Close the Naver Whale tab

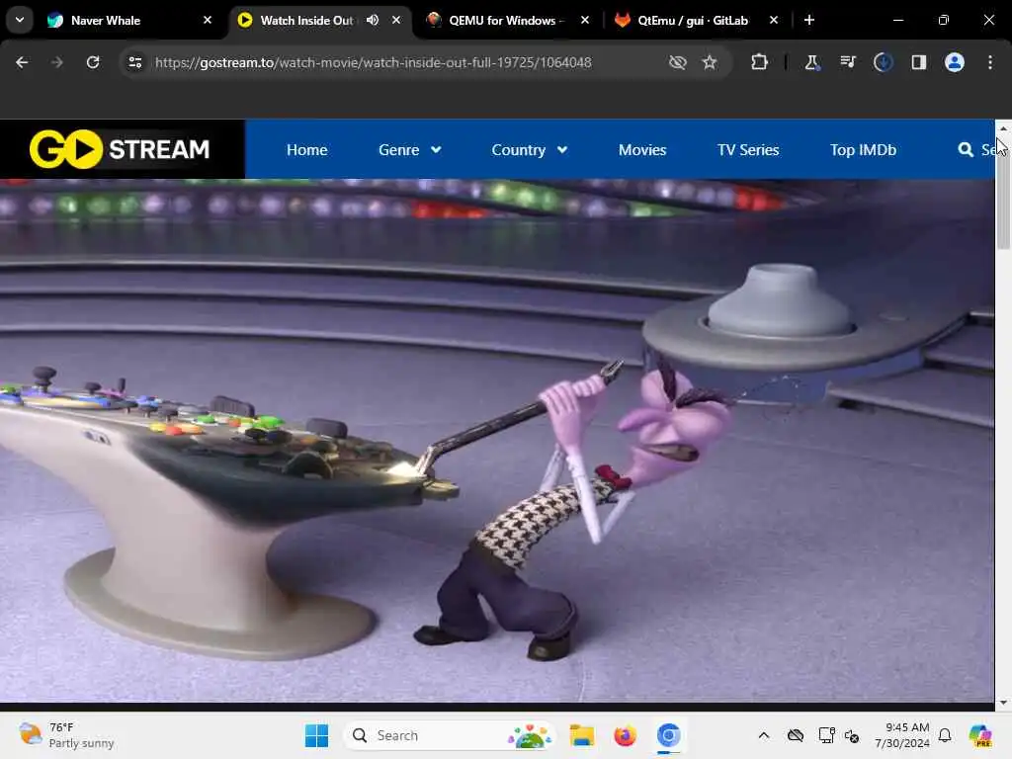(208, 20)
